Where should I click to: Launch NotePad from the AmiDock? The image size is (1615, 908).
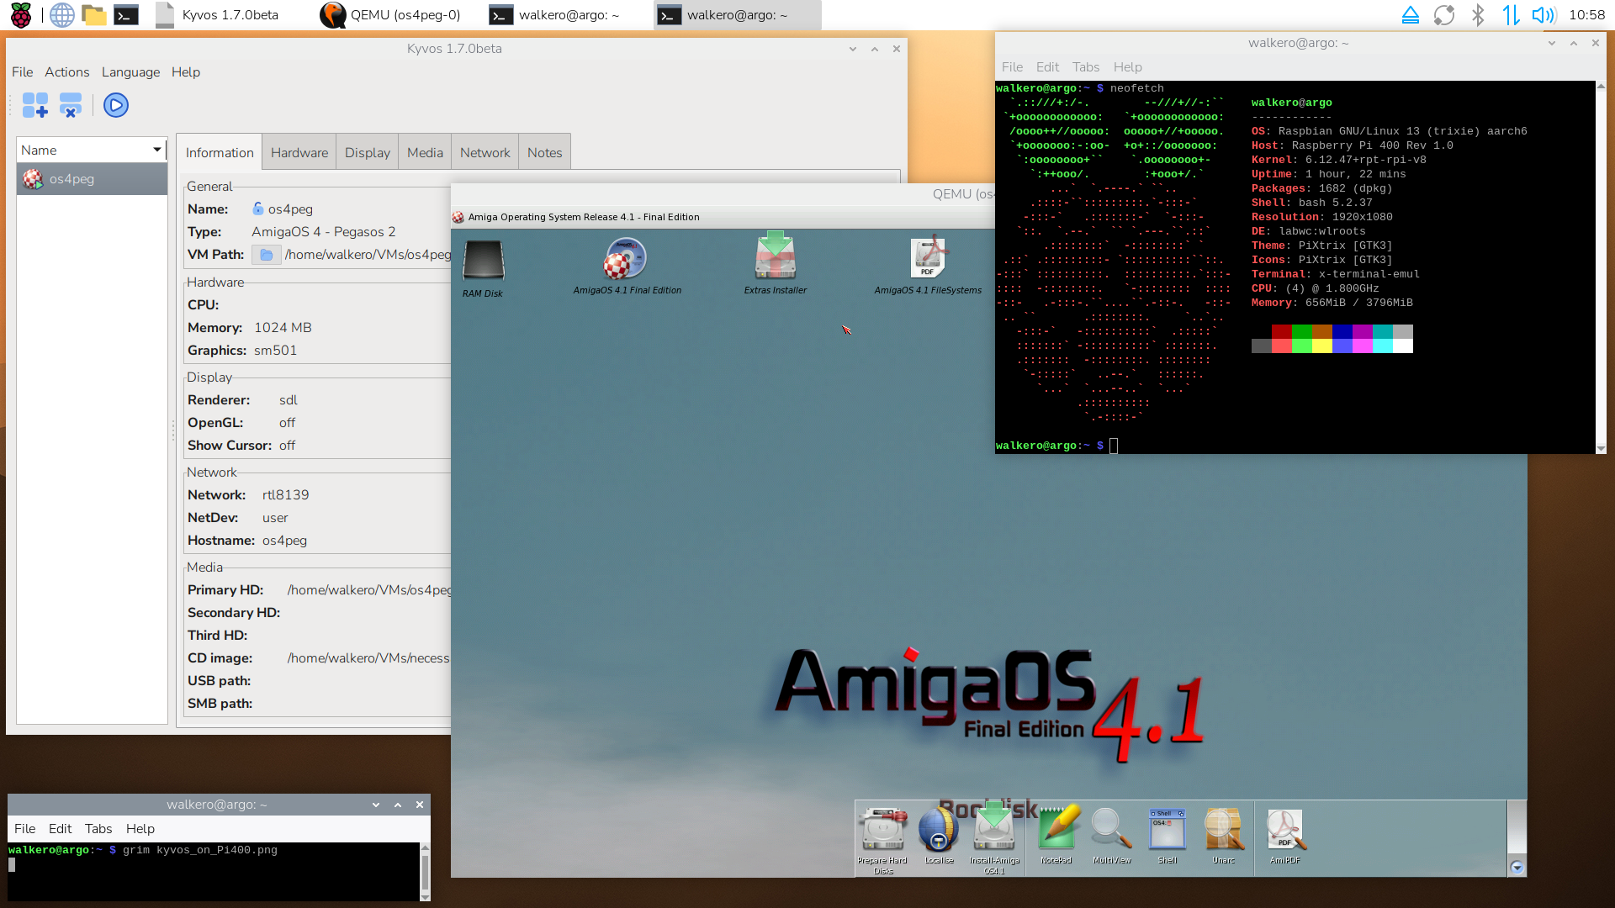pos(1056,831)
